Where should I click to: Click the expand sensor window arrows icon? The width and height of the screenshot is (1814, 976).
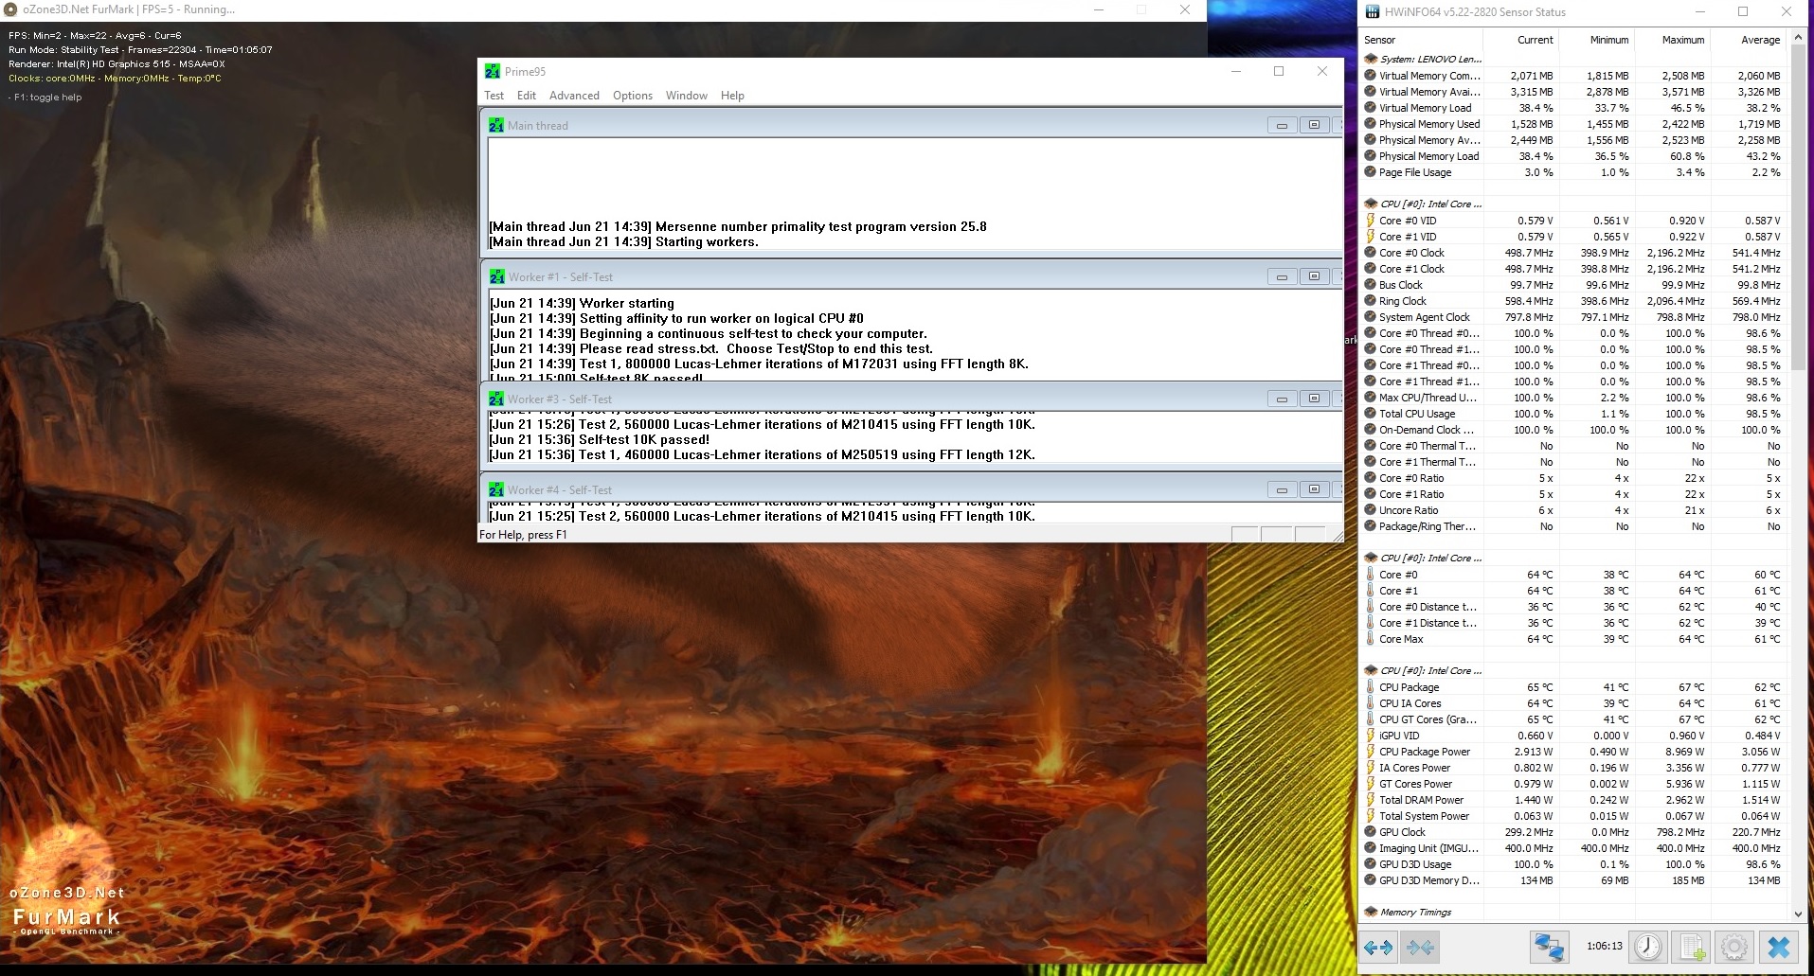click(x=1378, y=947)
